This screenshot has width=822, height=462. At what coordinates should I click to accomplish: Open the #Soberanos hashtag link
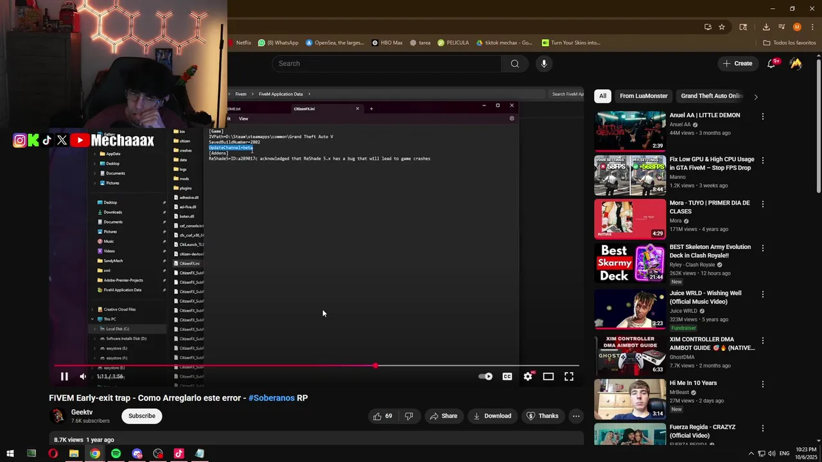pyautogui.click(x=272, y=398)
